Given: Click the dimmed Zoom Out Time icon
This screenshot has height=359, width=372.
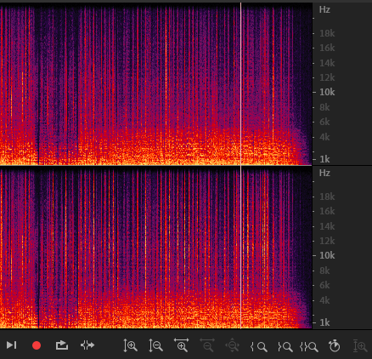Looking at the screenshot, I should [x=207, y=345].
